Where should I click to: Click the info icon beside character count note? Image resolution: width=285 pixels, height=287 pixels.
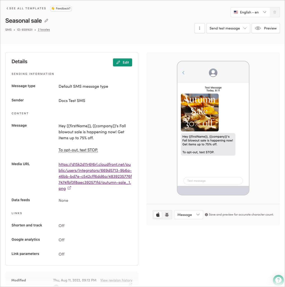(206, 214)
